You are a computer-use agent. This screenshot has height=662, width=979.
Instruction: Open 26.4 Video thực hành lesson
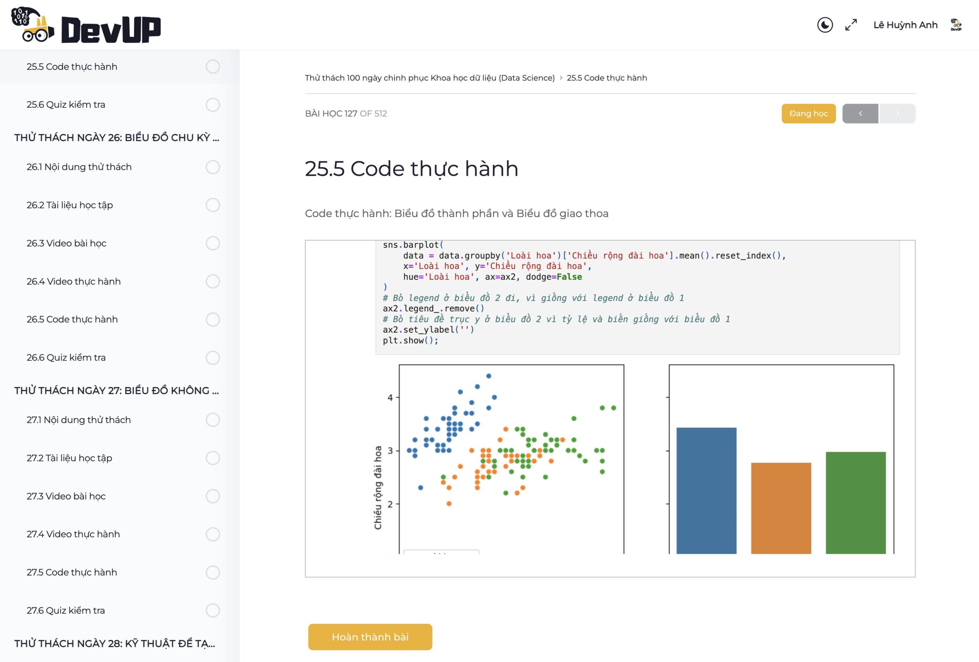pos(74,281)
